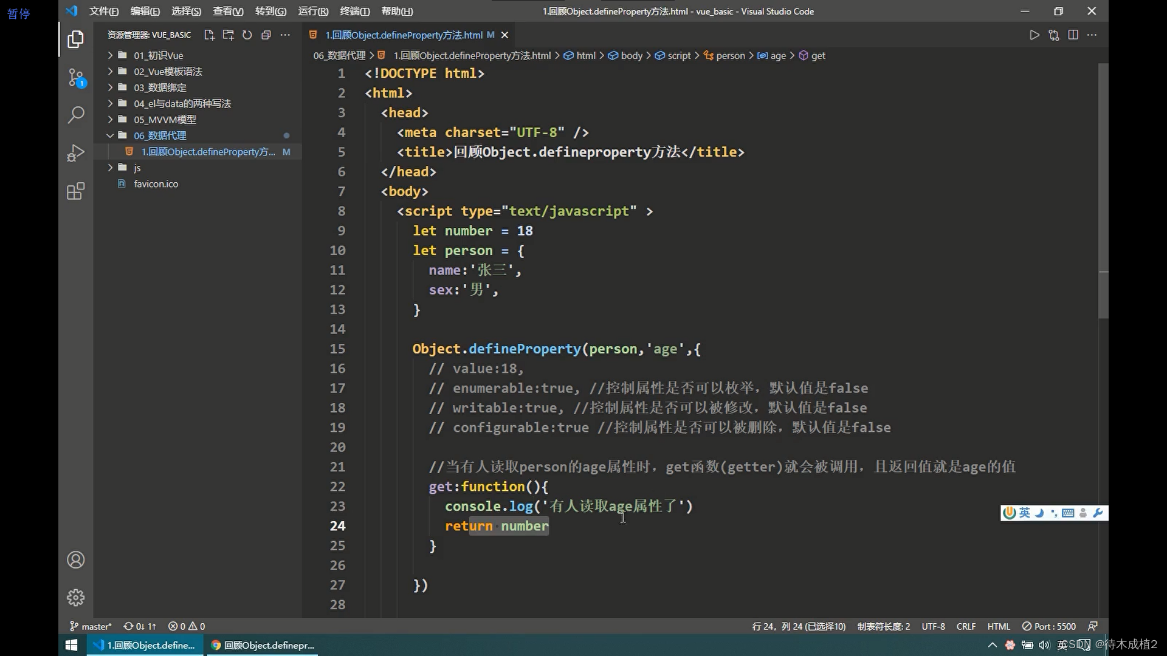
Task: Close the 1.回顾Object.defineProperty tab
Action: (504, 35)
